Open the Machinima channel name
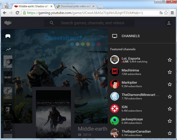 pos(130,70)
